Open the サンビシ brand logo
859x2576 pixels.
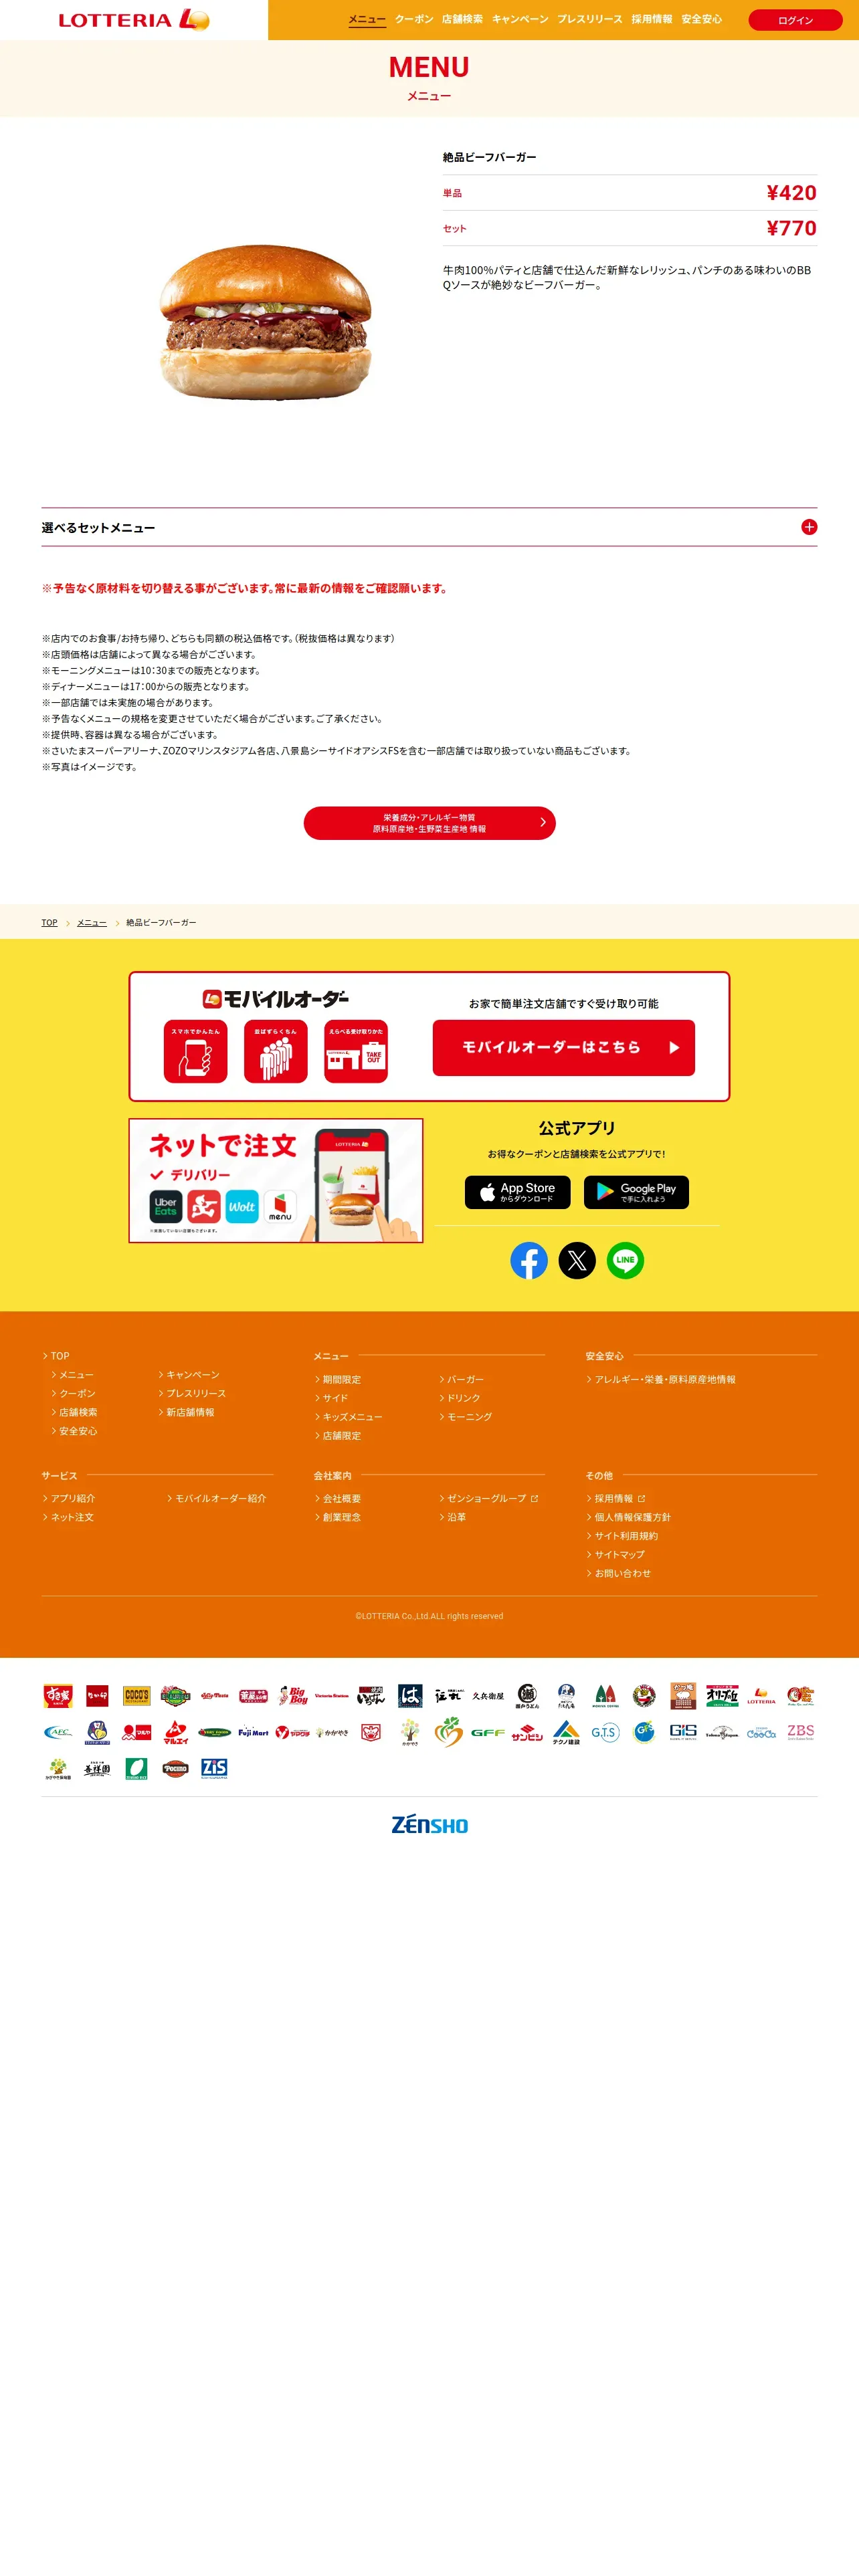point(527,1732)
